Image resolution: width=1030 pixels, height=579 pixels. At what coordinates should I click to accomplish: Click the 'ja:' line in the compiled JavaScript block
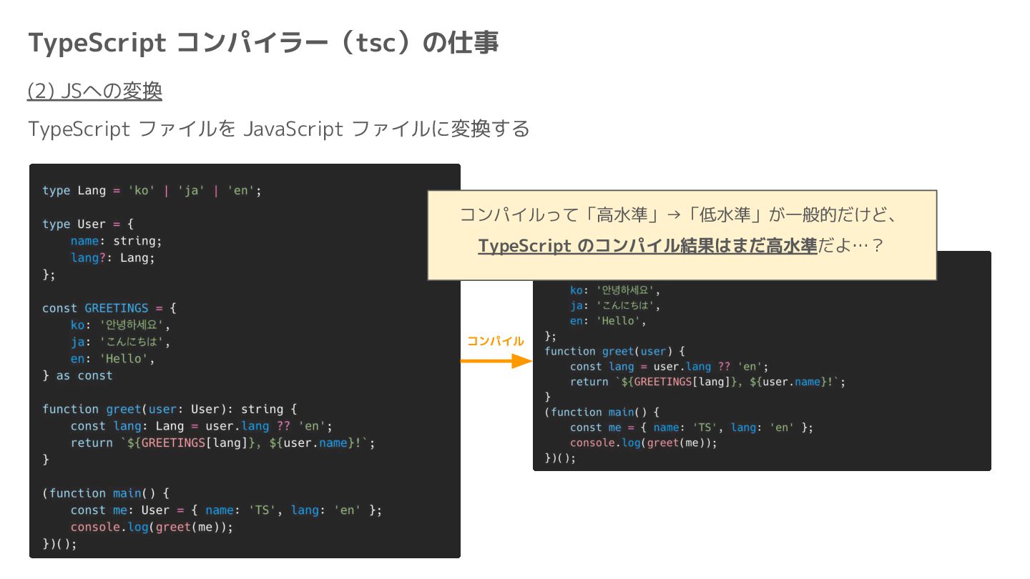[616, 305]
